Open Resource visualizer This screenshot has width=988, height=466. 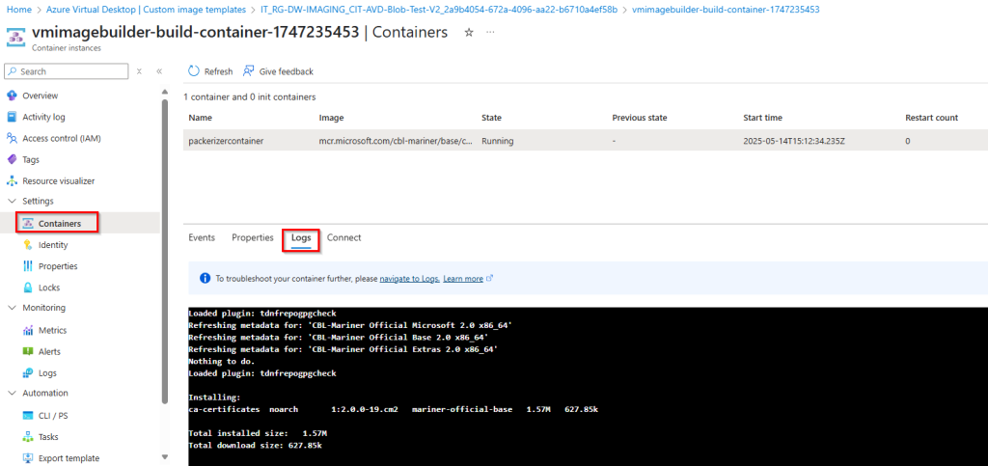(x=58, y=180)
